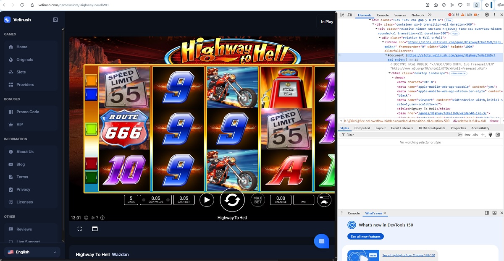The width and height of the screenshot is (504, 261).
Task: Open the live chat bubble button
Action: (322, 241)
